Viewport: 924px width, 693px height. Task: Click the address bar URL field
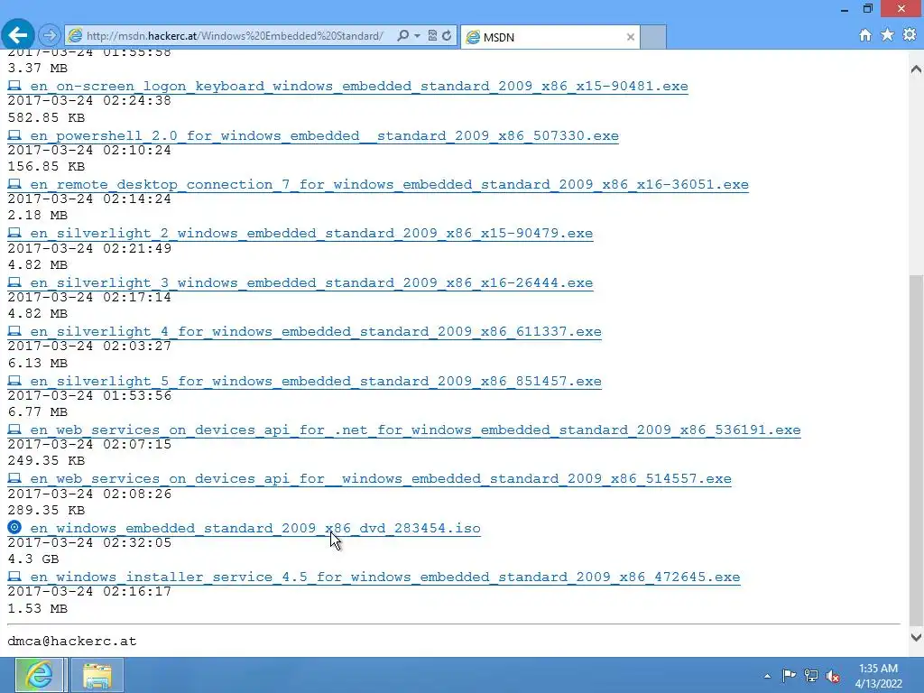[236, 36]
